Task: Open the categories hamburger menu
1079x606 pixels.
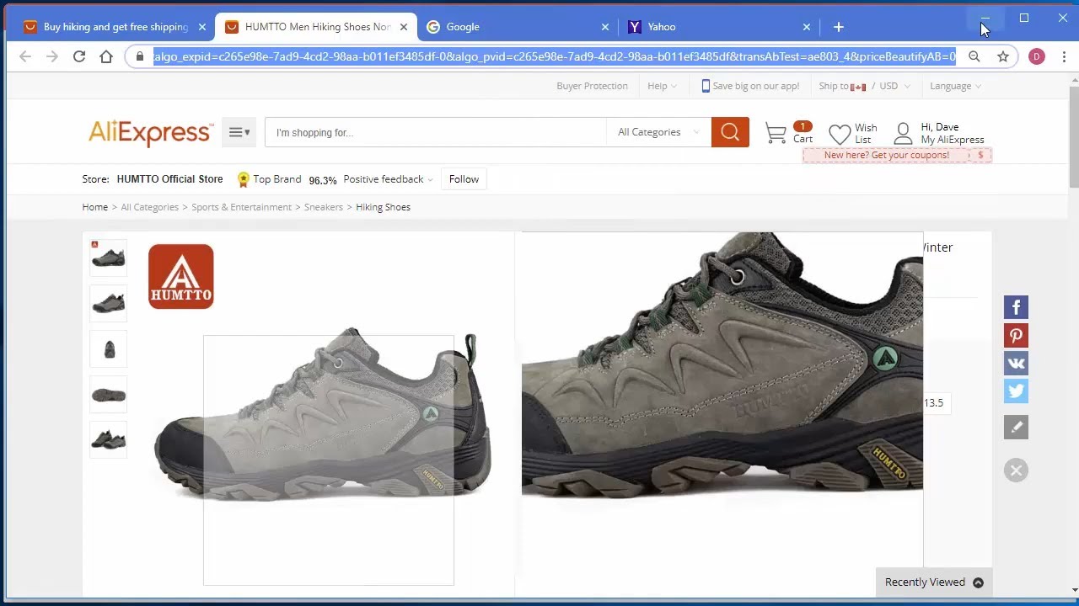Action: [x=239, y=132]
